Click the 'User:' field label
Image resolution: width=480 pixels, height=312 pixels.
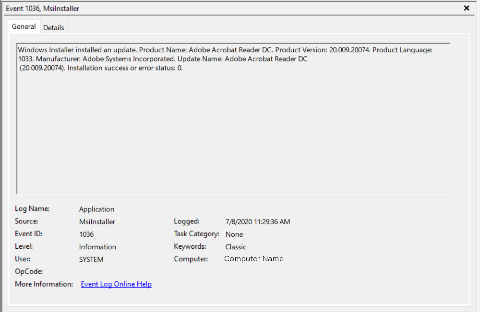tap(23, 259)
